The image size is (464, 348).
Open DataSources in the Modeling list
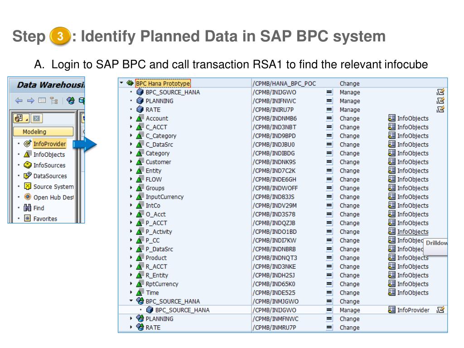pos(50,176)
